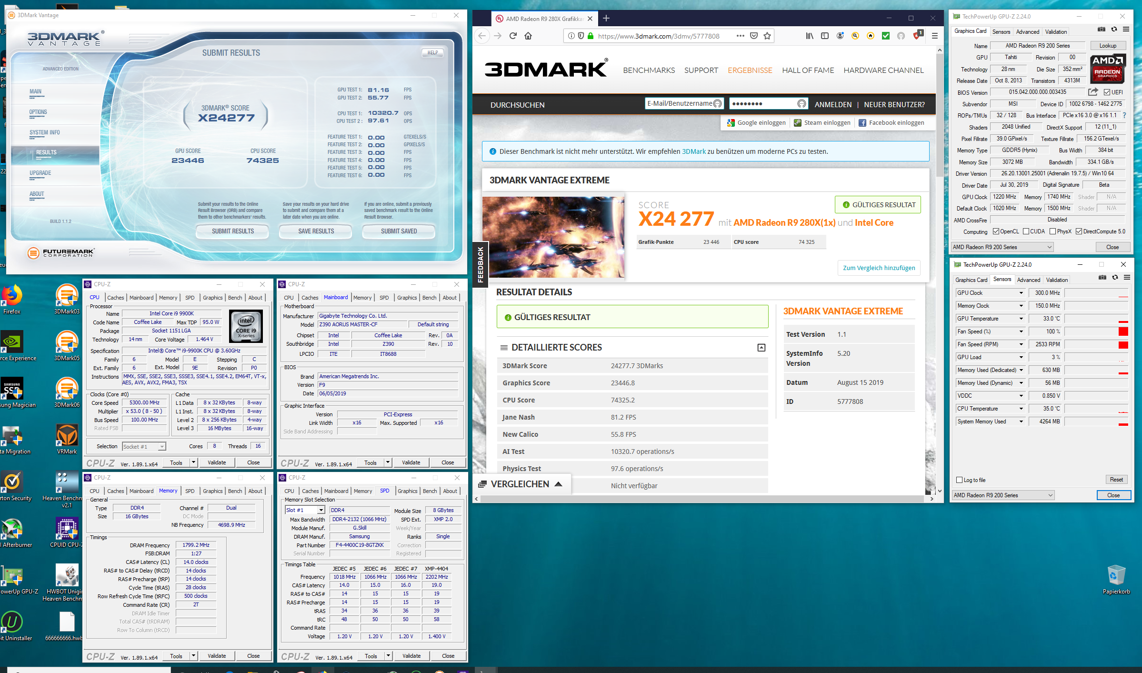Open top GPU-Z hamburger menu icon
This screenshot has width=1142, height=673.
pos(1126,29)
